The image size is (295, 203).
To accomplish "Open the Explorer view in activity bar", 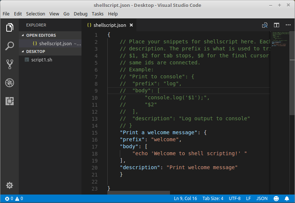I will point(10,28).
